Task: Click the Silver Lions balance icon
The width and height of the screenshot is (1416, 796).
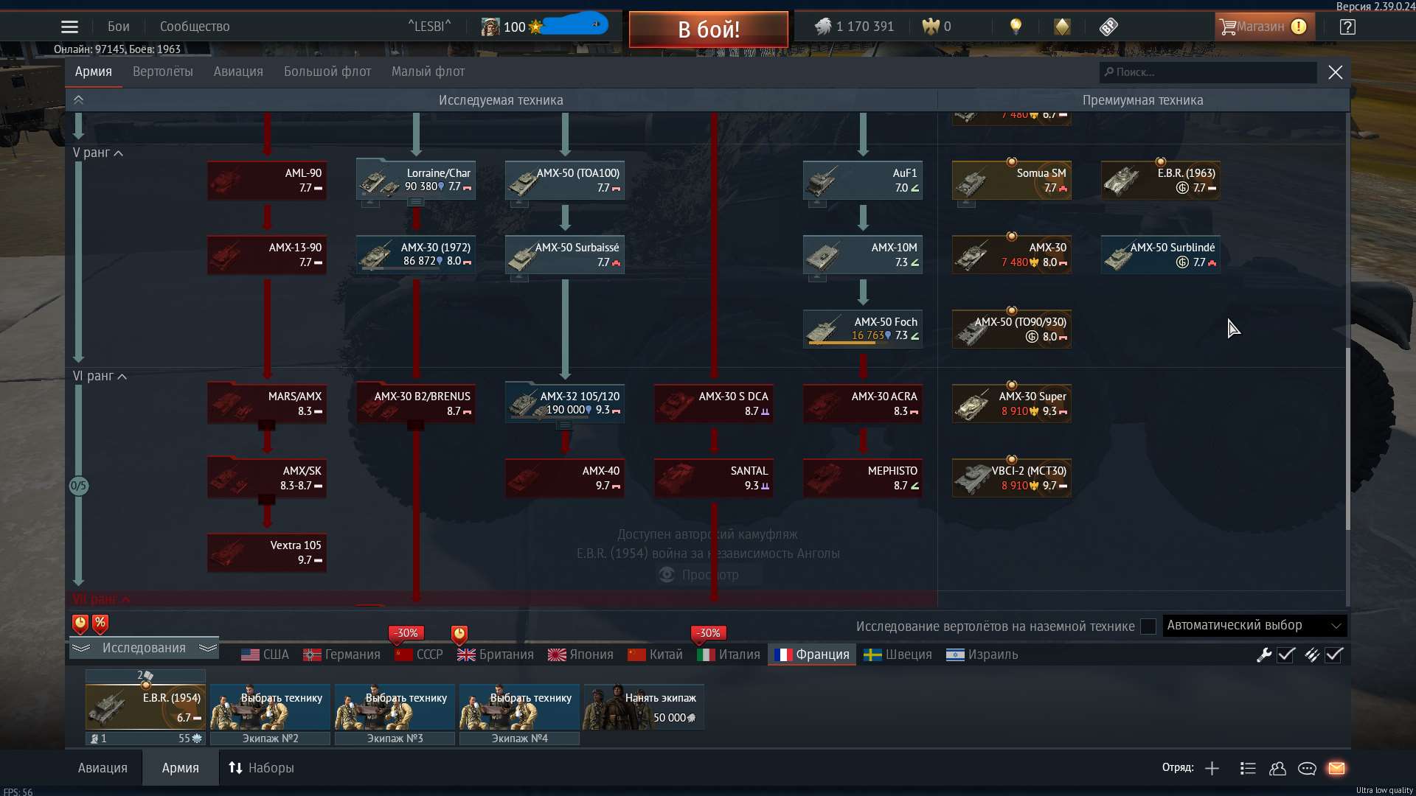Action: click(822, 27)
